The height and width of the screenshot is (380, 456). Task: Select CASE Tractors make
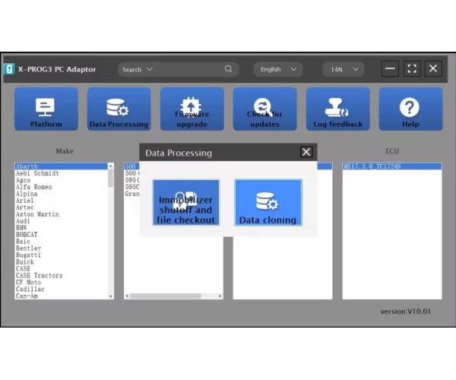click(61, 276)
